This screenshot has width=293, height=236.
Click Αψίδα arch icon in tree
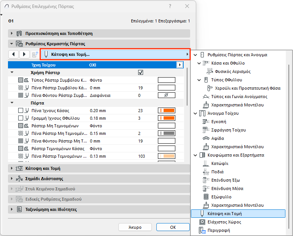(206, 138)
